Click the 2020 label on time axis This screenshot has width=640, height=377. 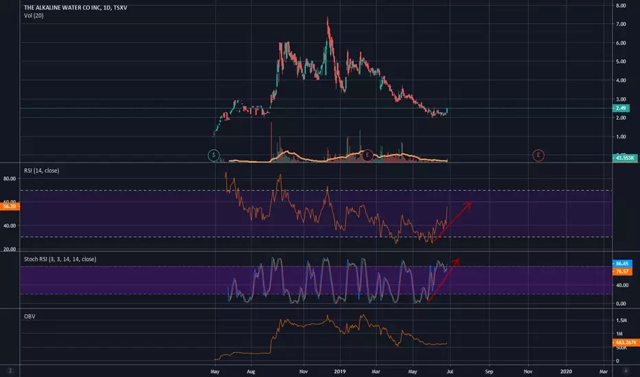tap(566, 372)
